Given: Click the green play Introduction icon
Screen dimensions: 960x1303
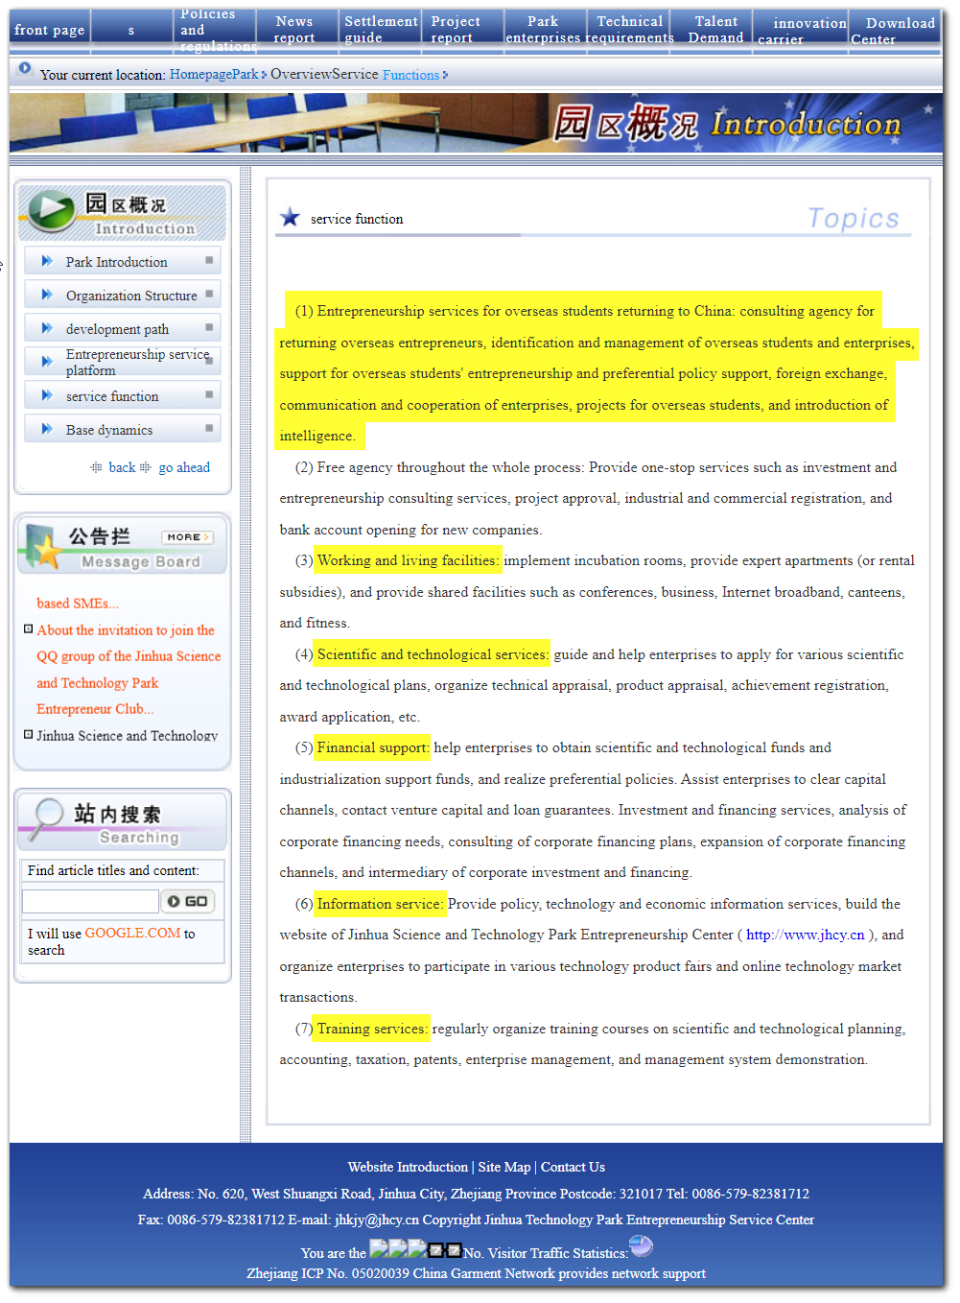Looking at the screenshot, I should (52, 210).
